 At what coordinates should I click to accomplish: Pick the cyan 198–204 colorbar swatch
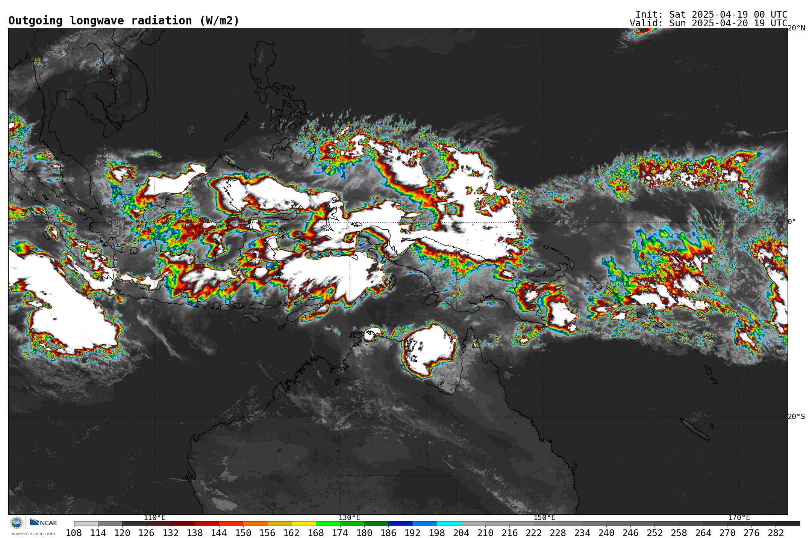(449, 523)
